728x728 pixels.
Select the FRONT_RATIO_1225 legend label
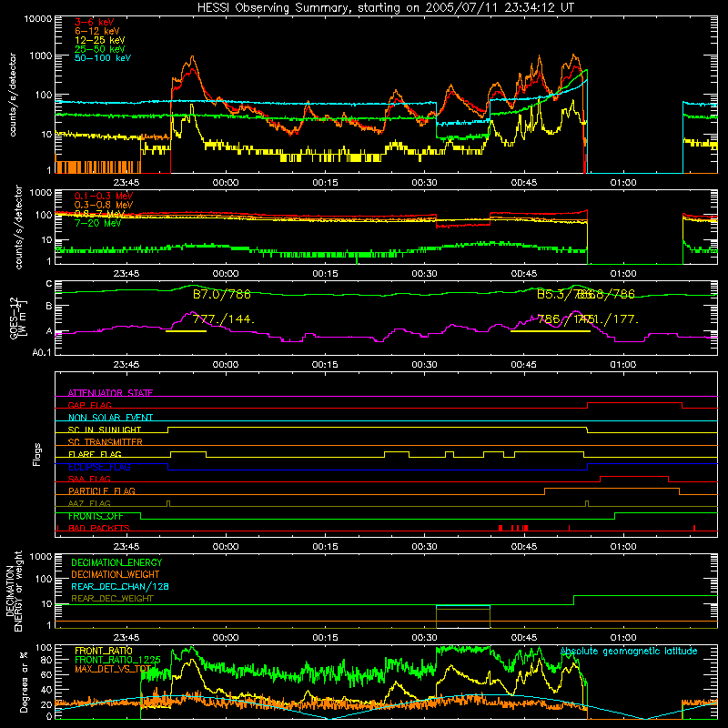click(117, 660)
